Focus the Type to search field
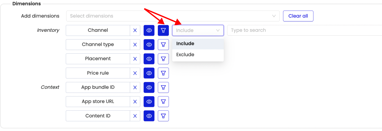 (x=305, y=30)
